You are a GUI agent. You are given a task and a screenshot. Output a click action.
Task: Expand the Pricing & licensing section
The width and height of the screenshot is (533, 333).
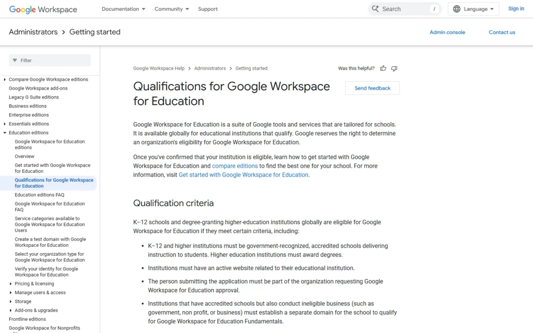click(x=11, y=284)
